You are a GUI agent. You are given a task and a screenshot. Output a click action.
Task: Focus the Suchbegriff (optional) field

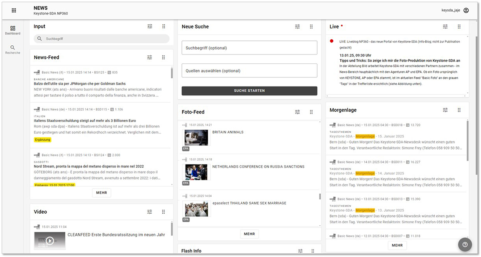[249, 48]
